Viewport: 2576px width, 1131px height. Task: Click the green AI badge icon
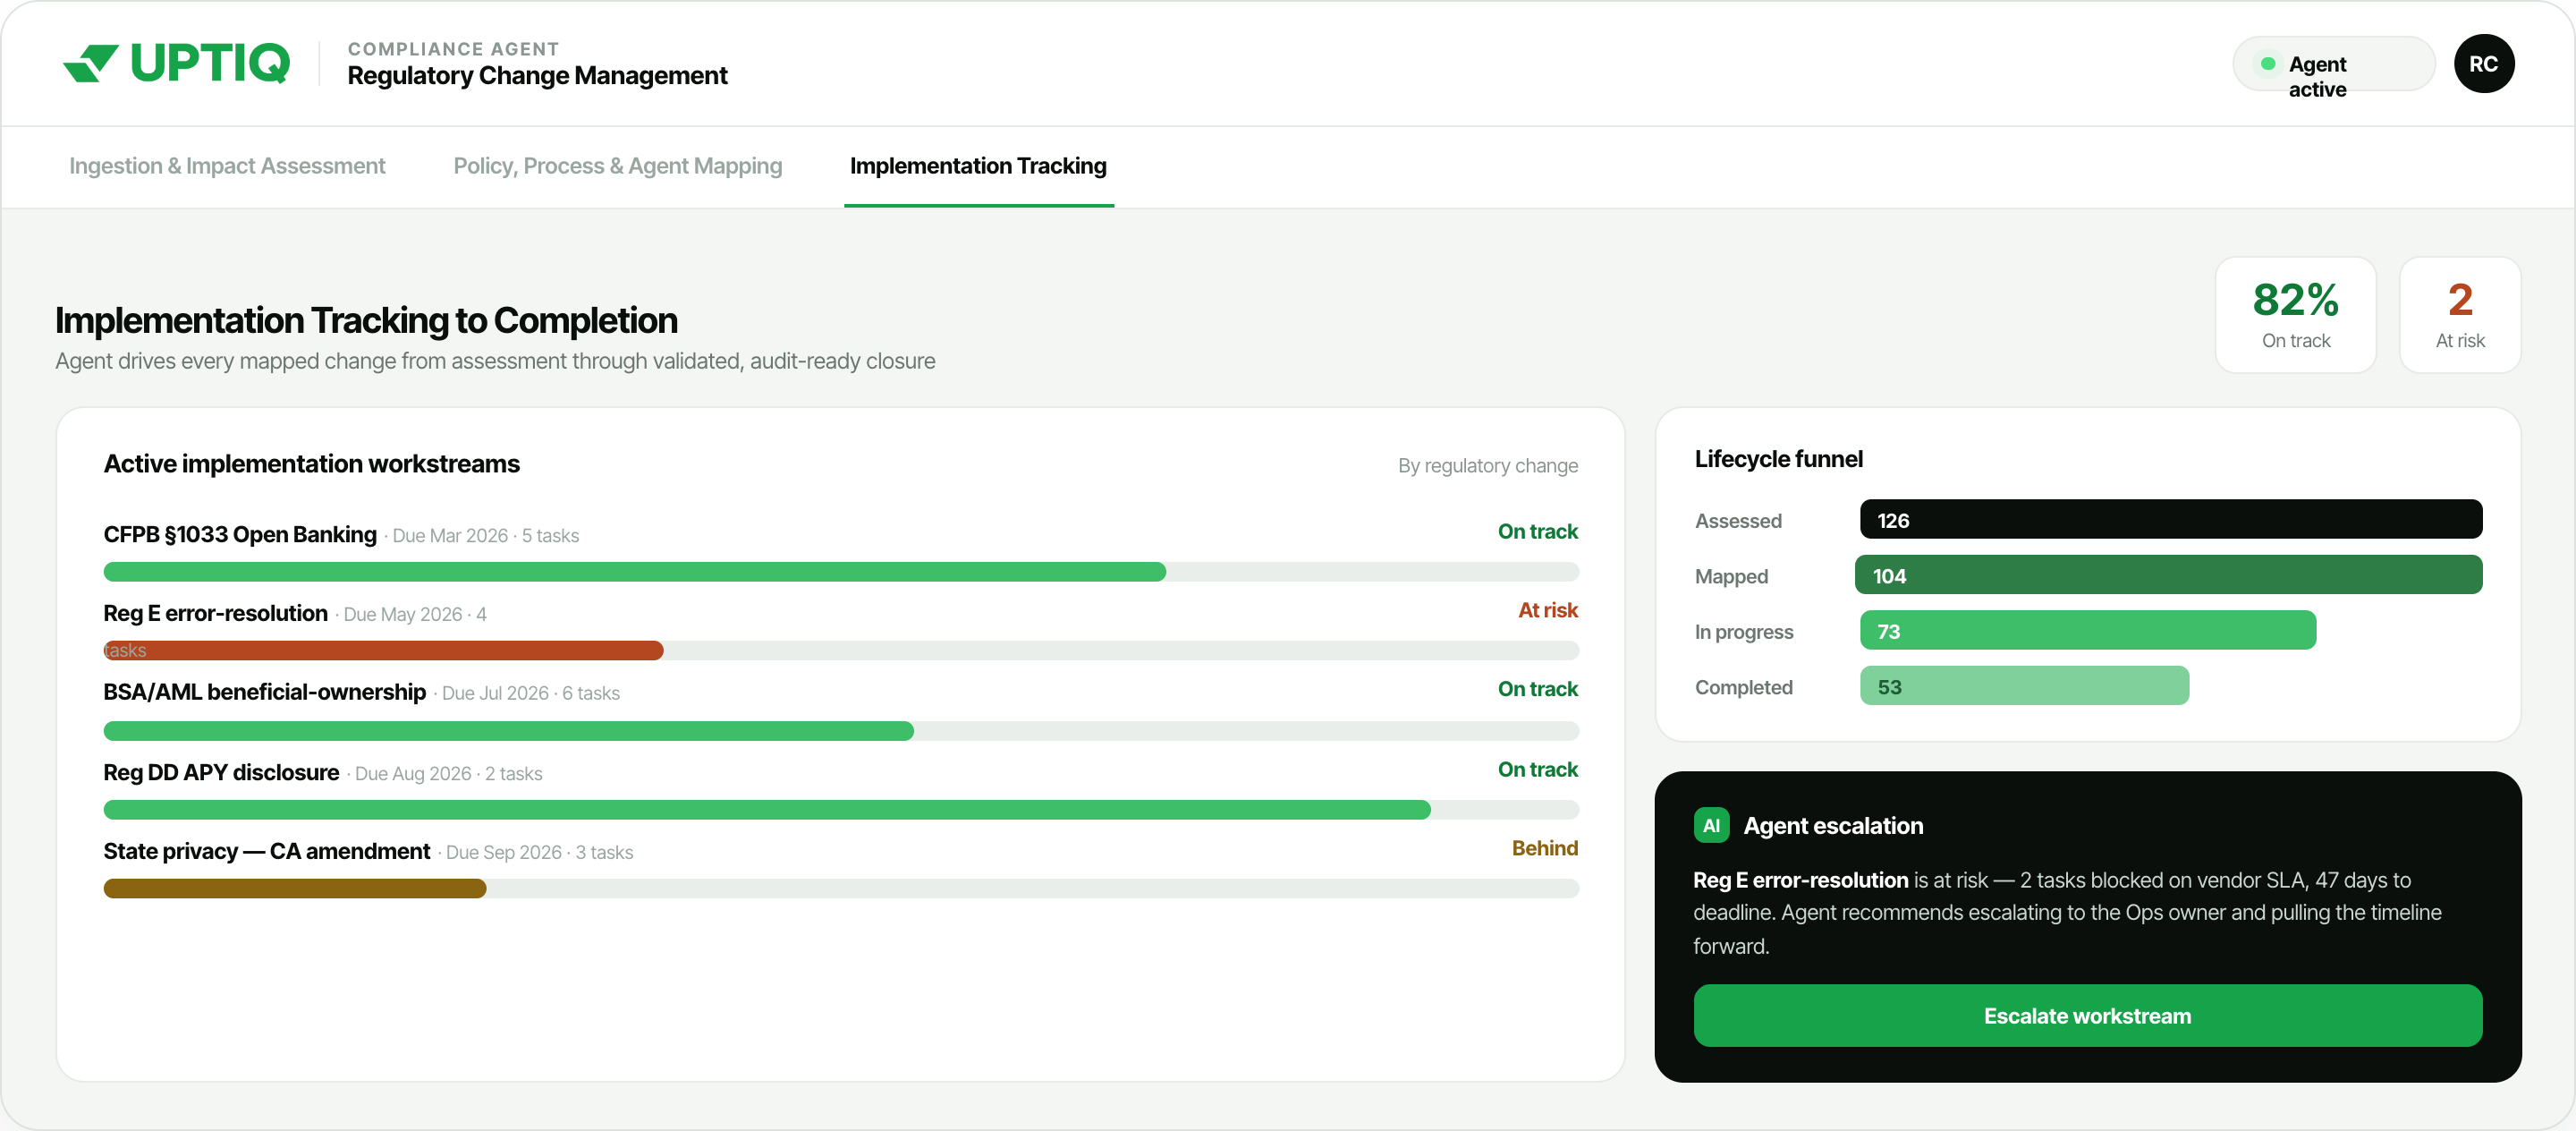1711,825
